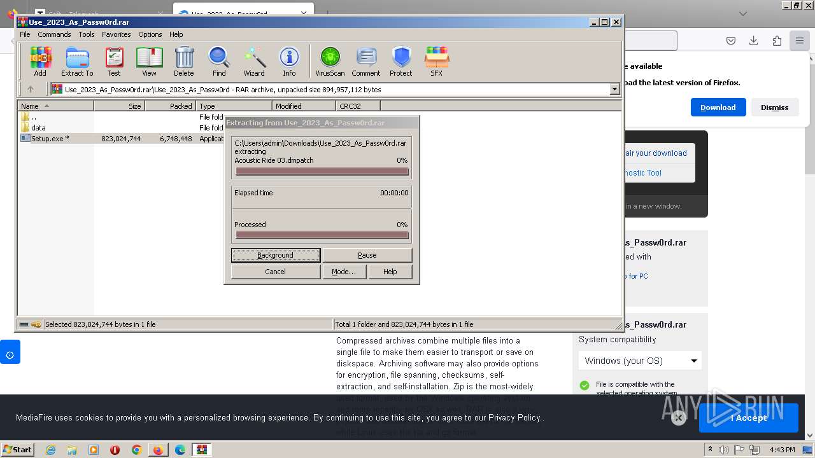This screenshot has width=815, height=458.
Task: Open the Help menu
Action: click(176, 34)
